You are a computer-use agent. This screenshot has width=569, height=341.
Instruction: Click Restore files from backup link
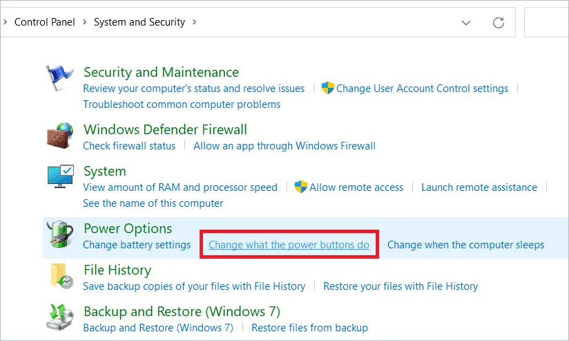coord(309,328)
